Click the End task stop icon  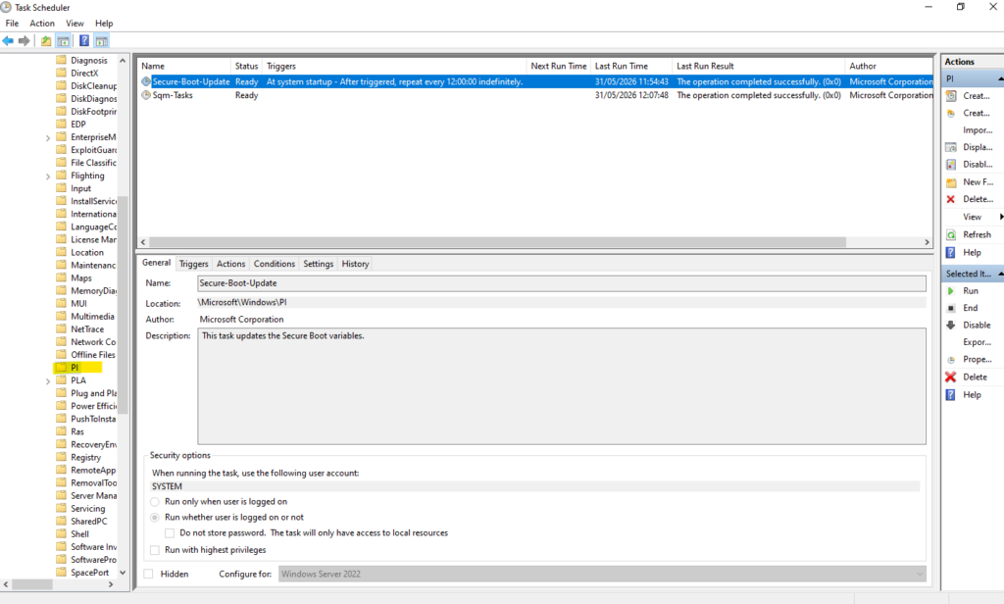(x=951, y=308)
